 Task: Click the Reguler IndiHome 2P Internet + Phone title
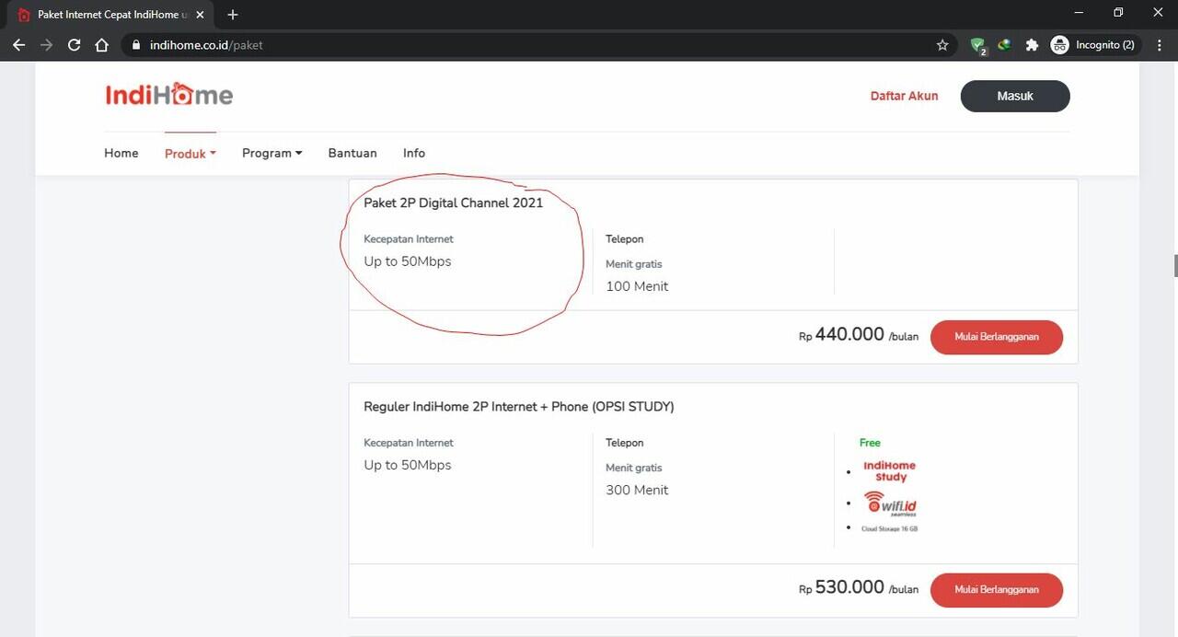(519, 407)
